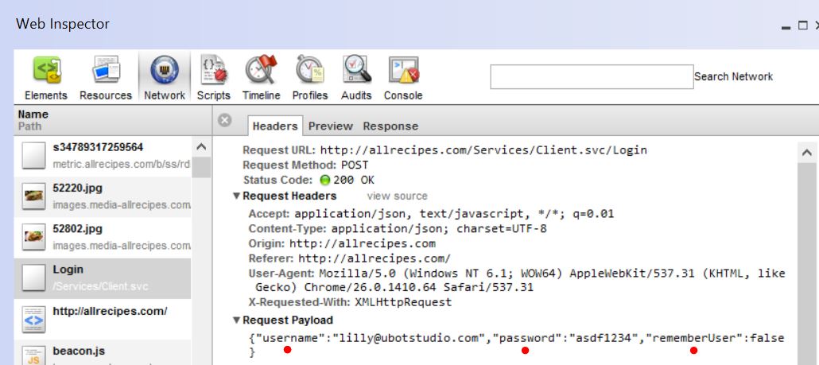Screen dimensions: 819x365
Task: Click the up arrow of request list scrollbar
Action: tap(201, 147)
